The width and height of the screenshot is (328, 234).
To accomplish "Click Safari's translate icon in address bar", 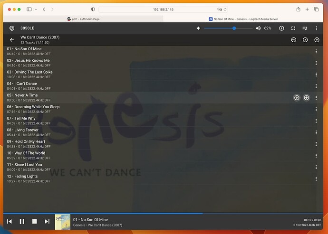I will pyautogui.click(x=220, y=9).
